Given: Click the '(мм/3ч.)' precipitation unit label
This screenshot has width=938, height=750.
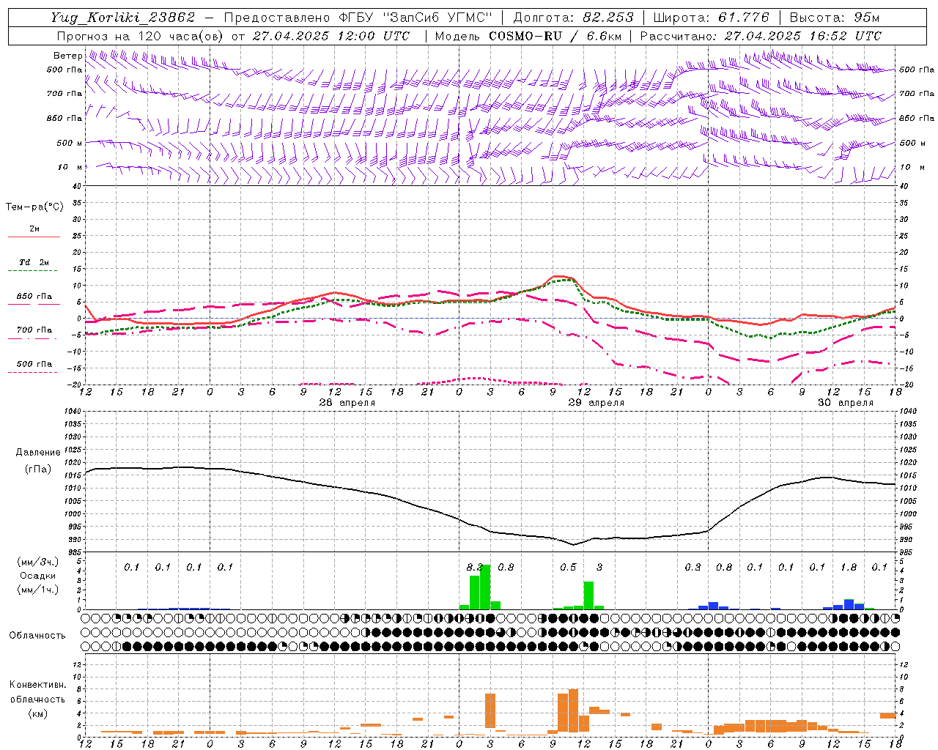Looking at the screenshot, I should (x=38, y=562).
